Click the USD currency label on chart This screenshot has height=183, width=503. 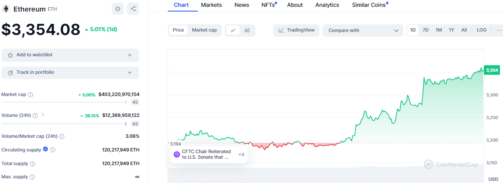(493, 178)
